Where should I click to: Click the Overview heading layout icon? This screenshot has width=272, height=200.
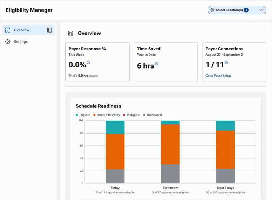coord(70,33)
